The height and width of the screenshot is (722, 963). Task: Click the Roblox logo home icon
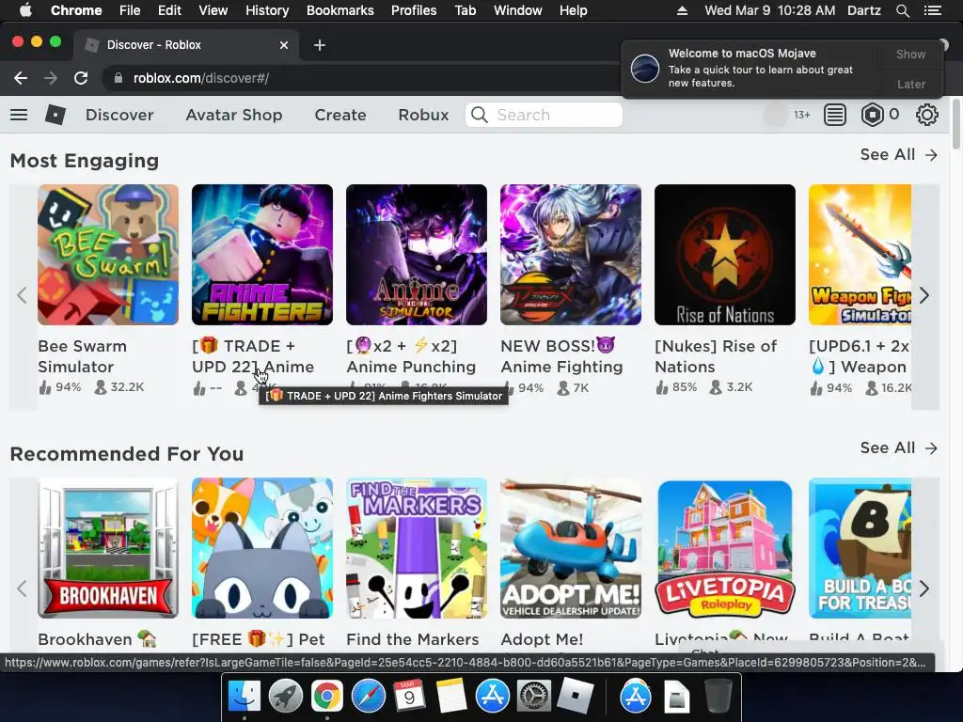(x=55, y=115)
